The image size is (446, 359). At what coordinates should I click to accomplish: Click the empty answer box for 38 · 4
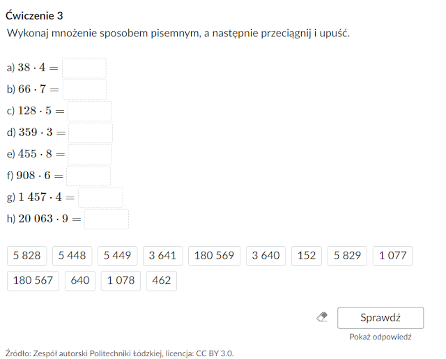(84, 68)
